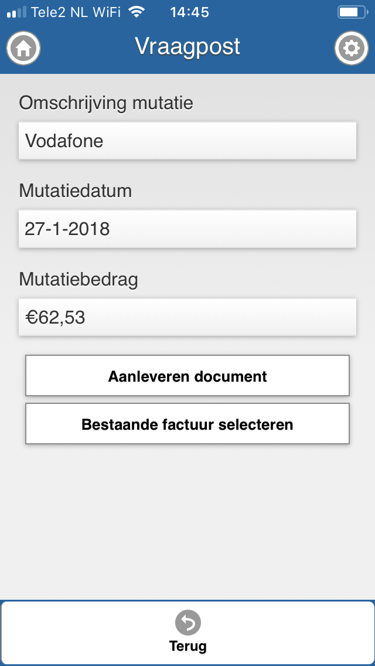Click the Aanleveren document button
Image resolution: width=375 pixels, height=666 pixels.
click(187, 375)
